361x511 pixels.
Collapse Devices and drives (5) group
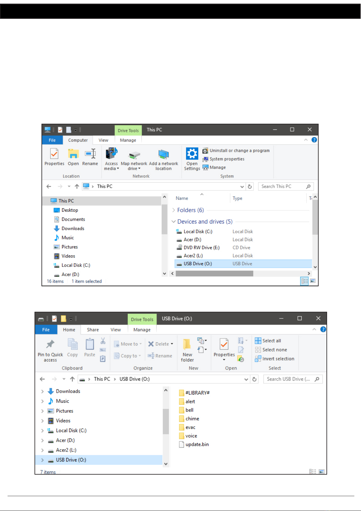click(174, 222)
